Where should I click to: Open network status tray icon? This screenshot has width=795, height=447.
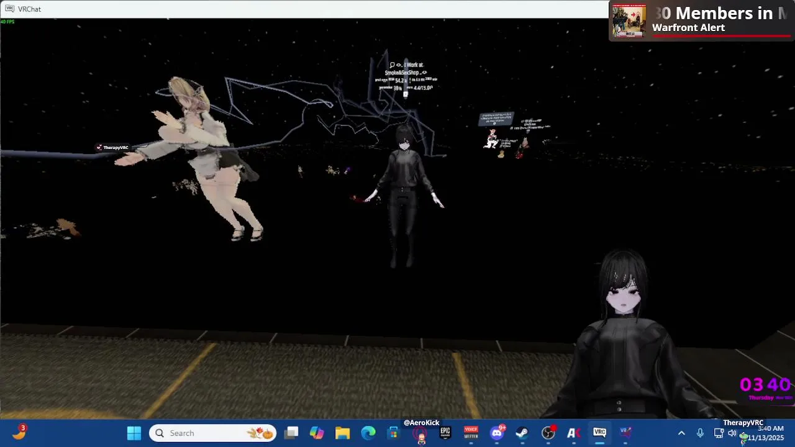pyautogui.click(x=718, y=433)
